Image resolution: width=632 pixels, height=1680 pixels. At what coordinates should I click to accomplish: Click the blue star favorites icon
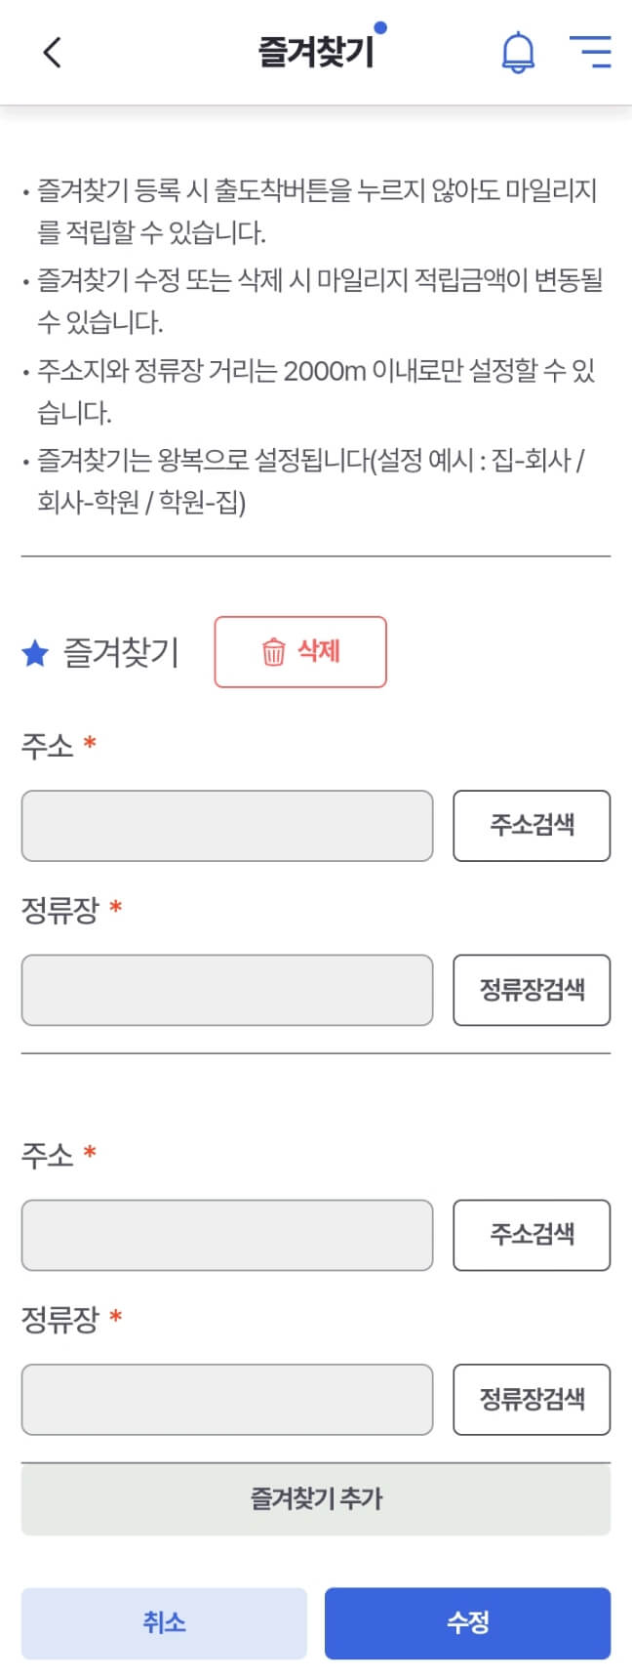pyautogui.click(x=36, y=652)
